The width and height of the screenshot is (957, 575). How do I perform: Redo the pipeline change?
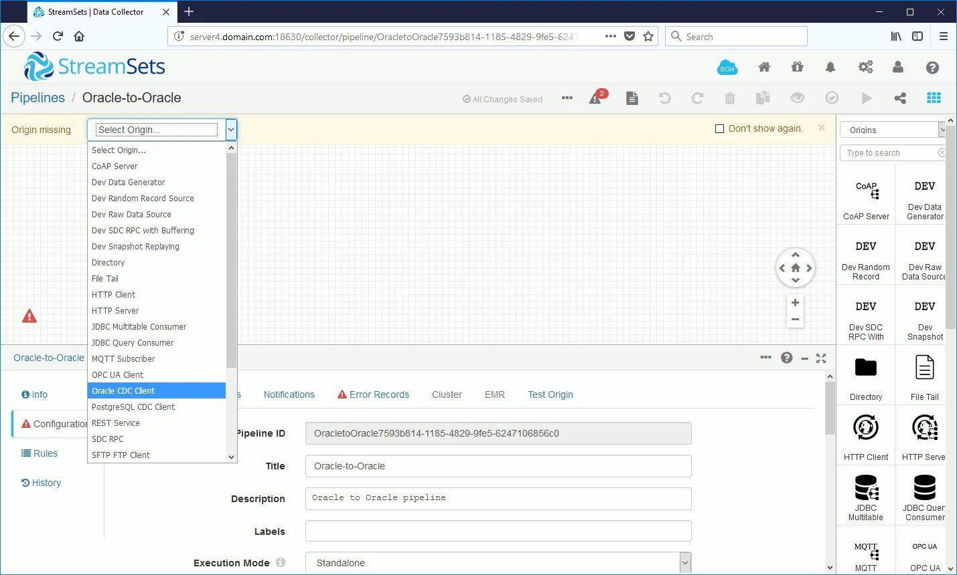[x=697, y=98]
